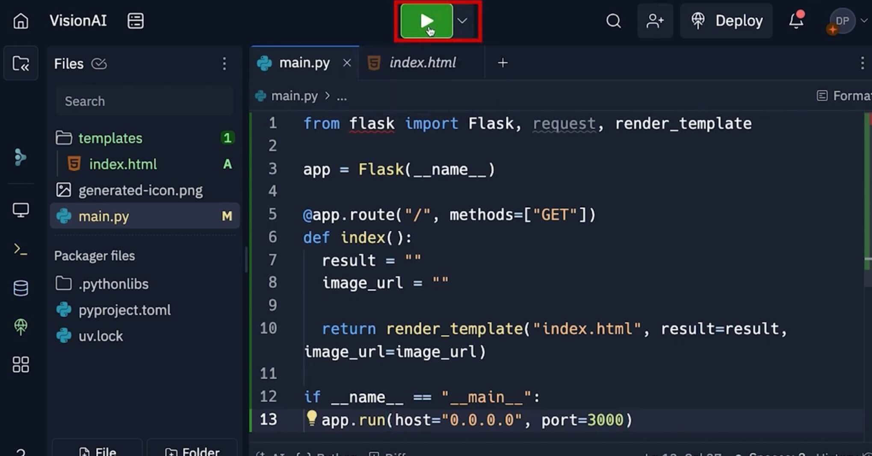Open the search magnifier in the header

(613, 21)
